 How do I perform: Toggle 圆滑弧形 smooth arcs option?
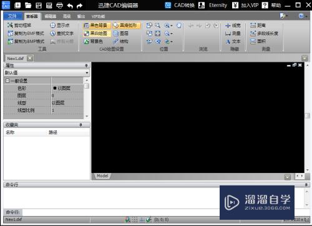(x=126, y=26)
